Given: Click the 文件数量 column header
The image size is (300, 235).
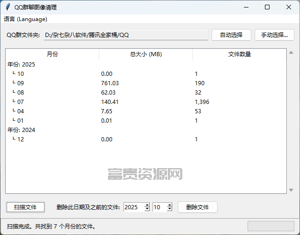Looking at the screenshot, I should pos(240,54).
